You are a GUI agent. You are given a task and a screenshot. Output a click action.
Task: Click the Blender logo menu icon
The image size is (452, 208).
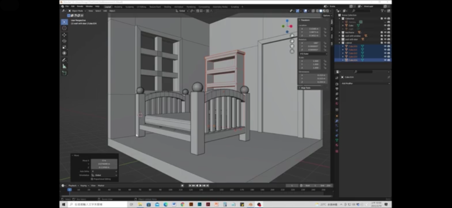point(63,6)
